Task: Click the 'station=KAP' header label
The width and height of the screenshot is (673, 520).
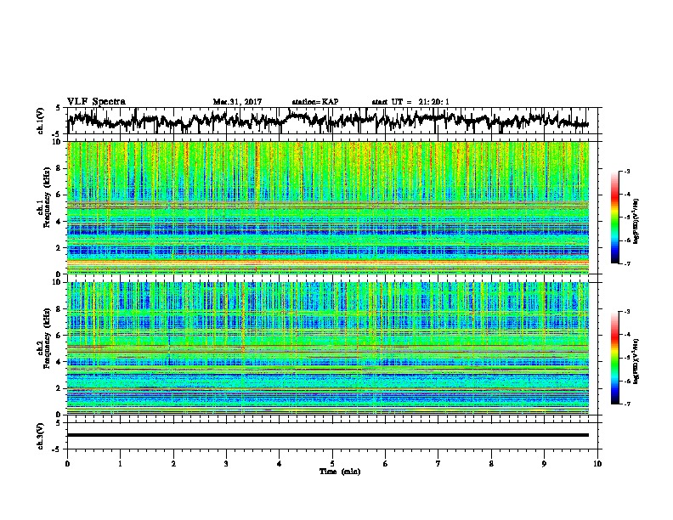Action: (315, 102)
